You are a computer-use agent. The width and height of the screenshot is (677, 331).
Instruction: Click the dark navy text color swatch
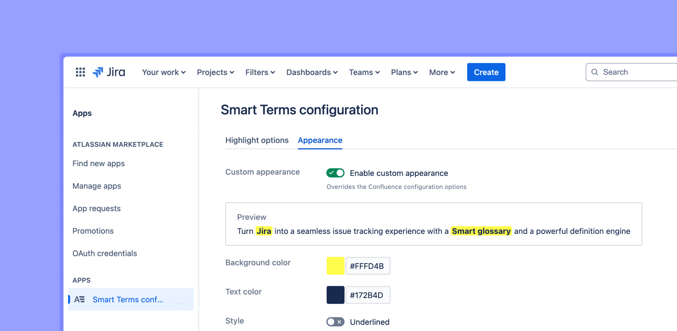[x=335, y=295]
